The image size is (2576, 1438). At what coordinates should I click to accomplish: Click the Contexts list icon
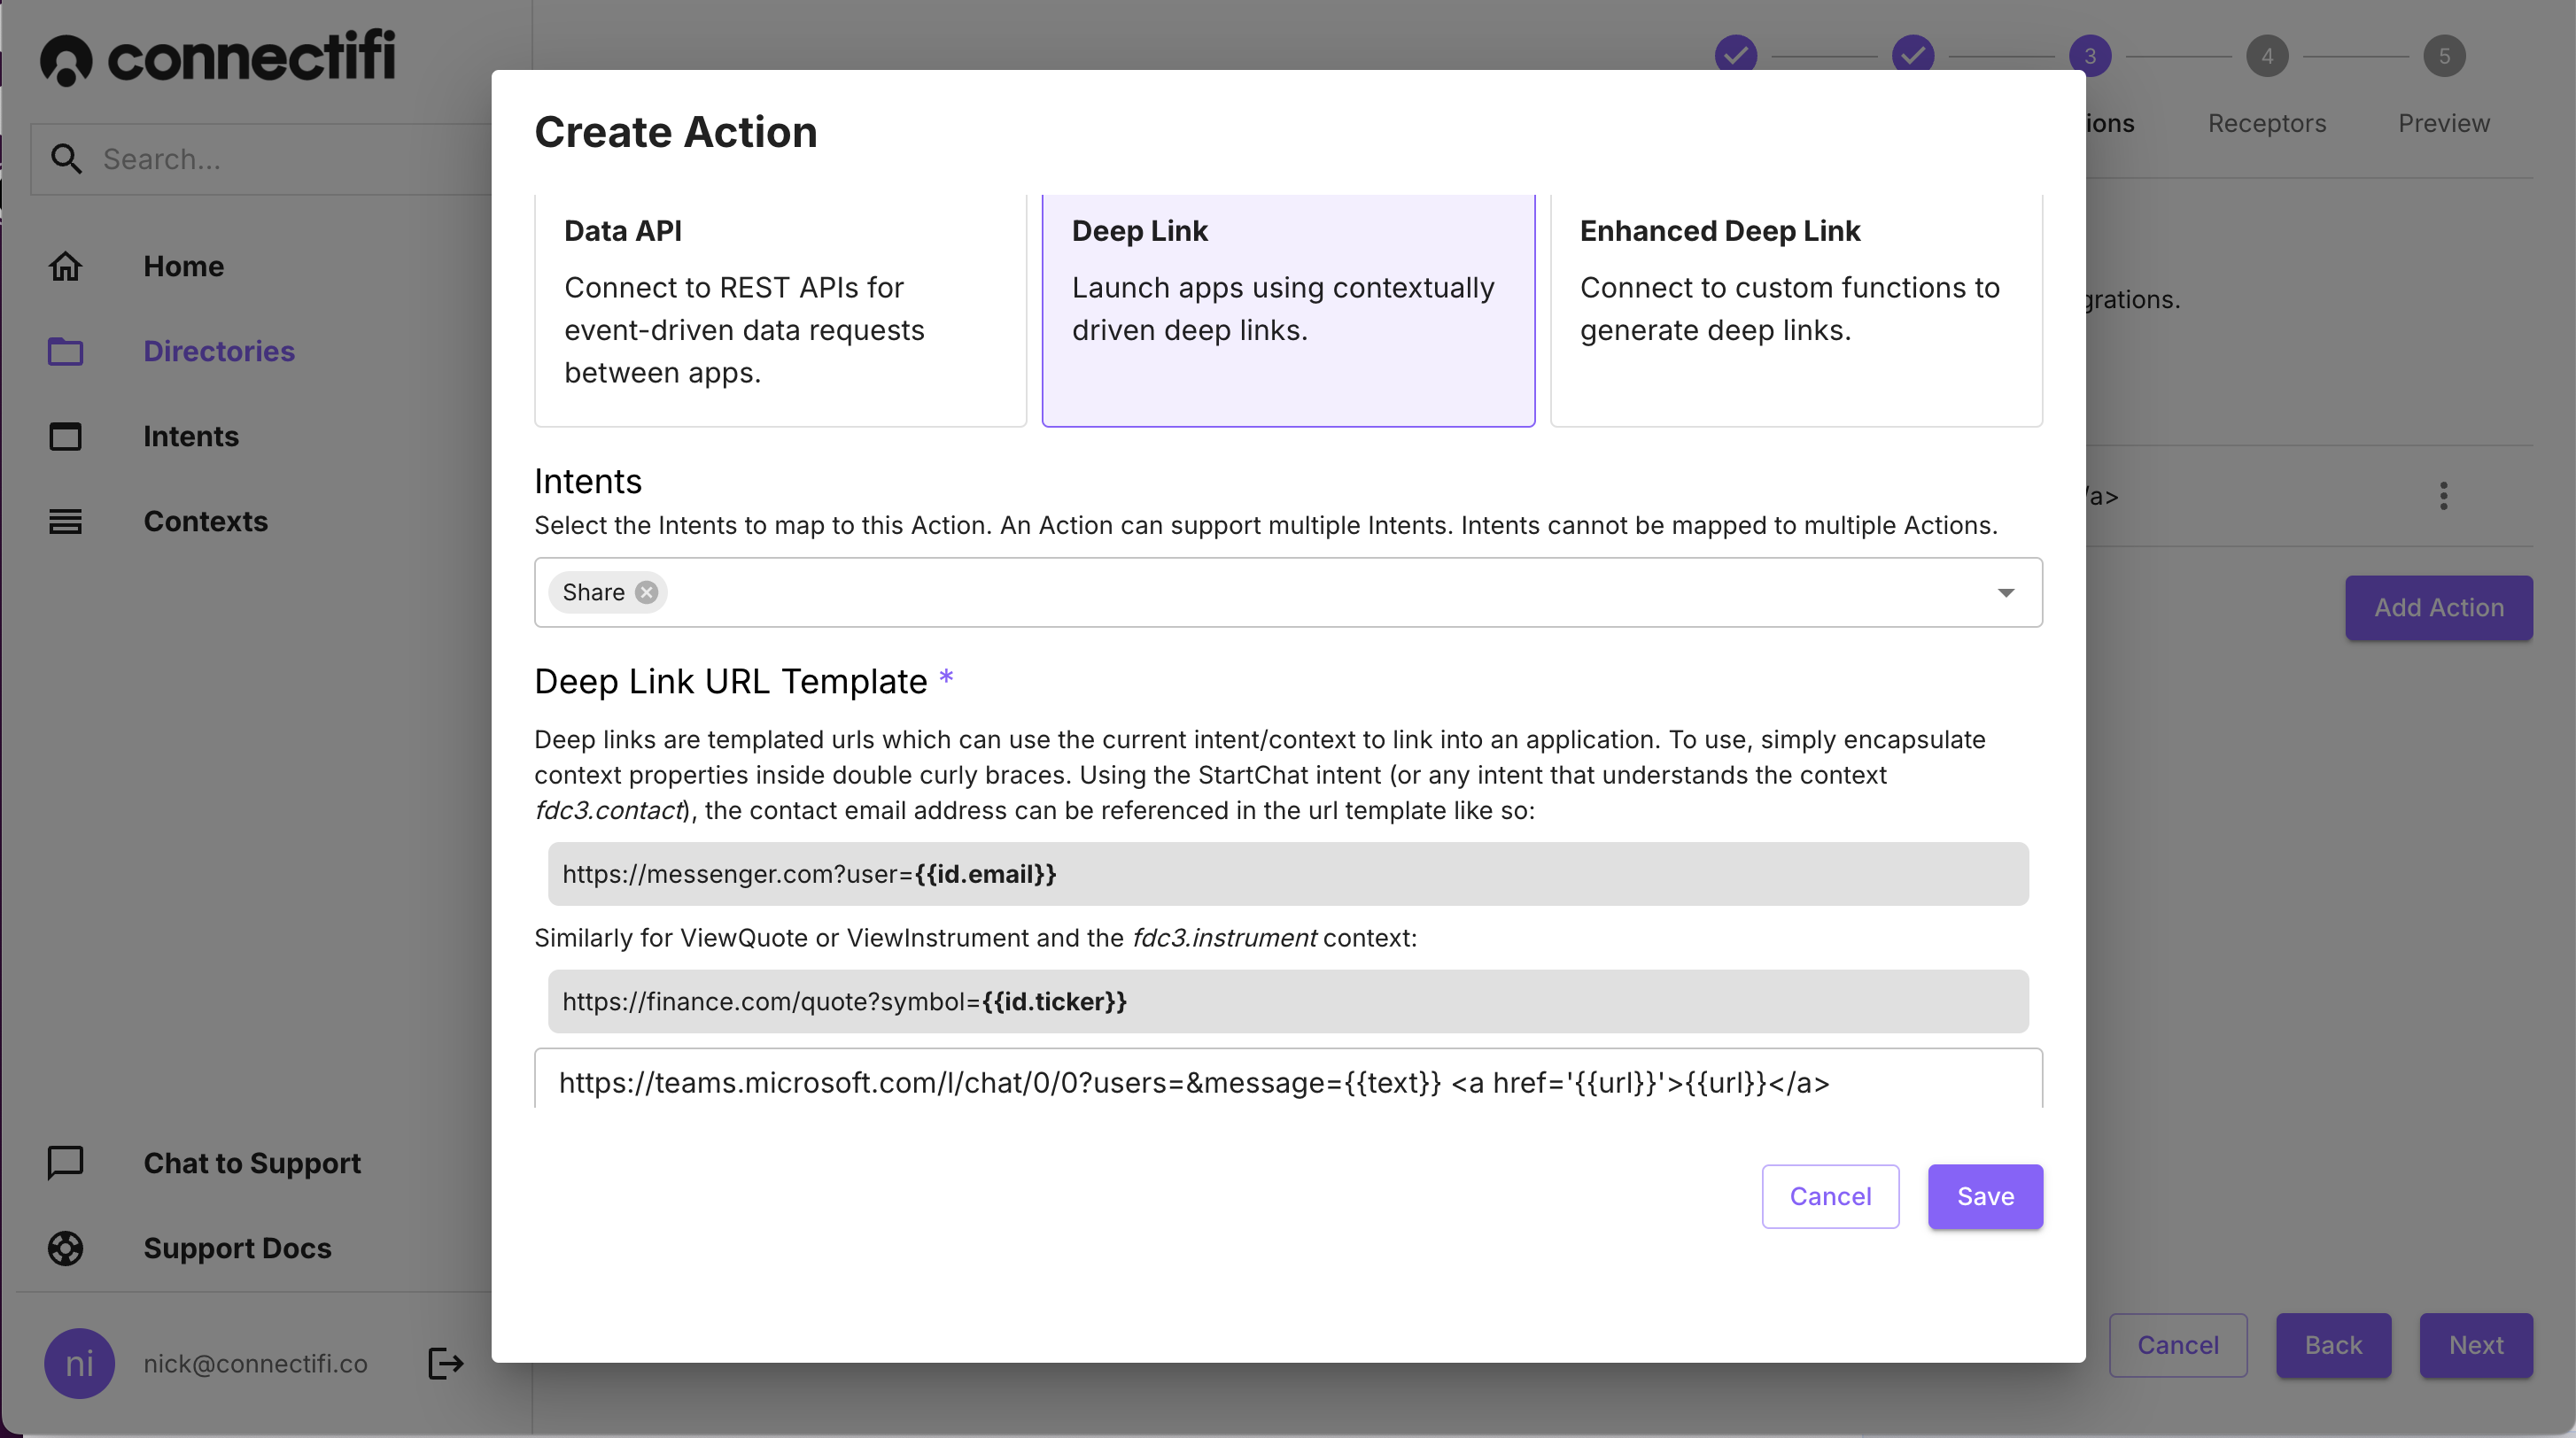(x=66, y=522)
